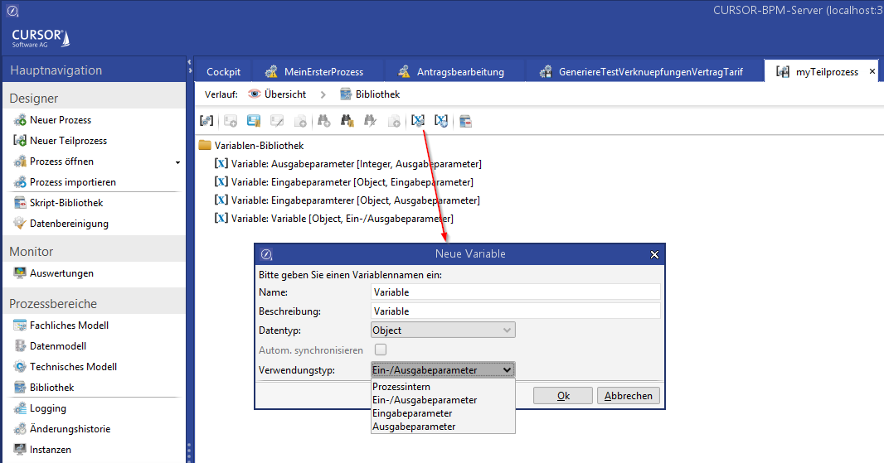Click the Name input field
This screenshot has width=884, height=463.
515,292
